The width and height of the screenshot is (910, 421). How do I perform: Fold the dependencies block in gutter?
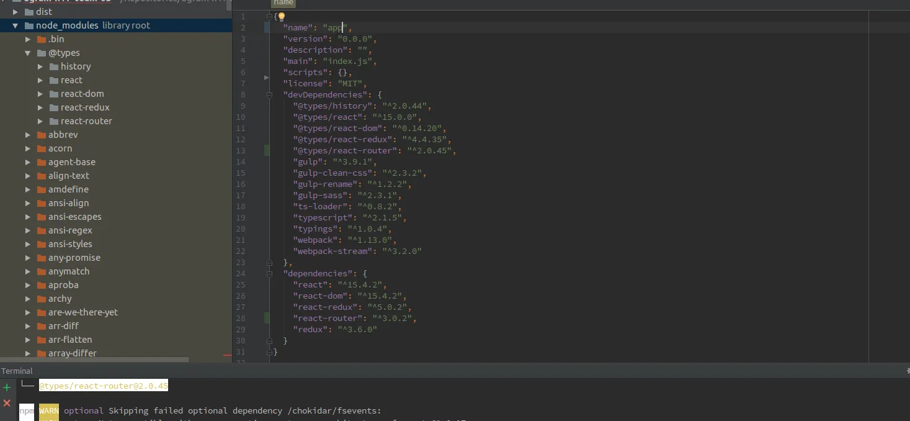click(x=269, y=274)
